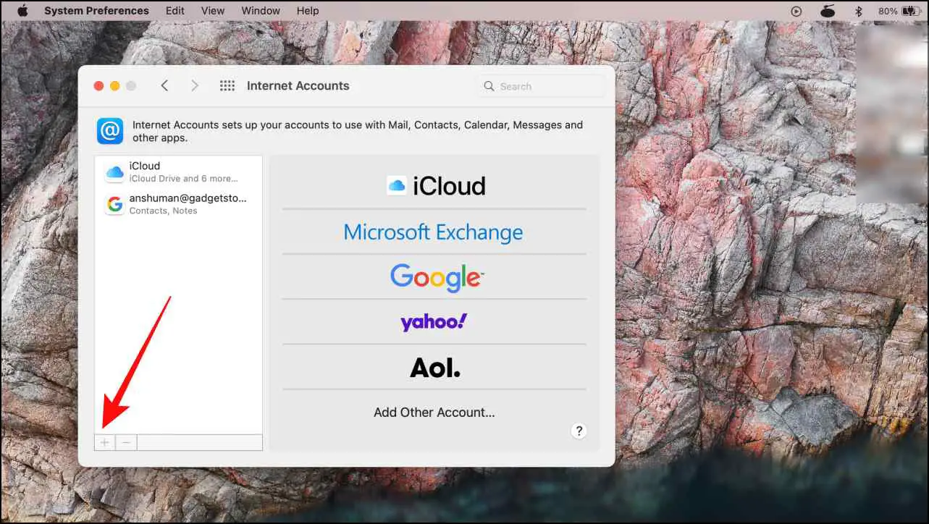Screen dimensions: 929x524
Task: Choose Microsoft Exchange account type
Action: (434, 232)
